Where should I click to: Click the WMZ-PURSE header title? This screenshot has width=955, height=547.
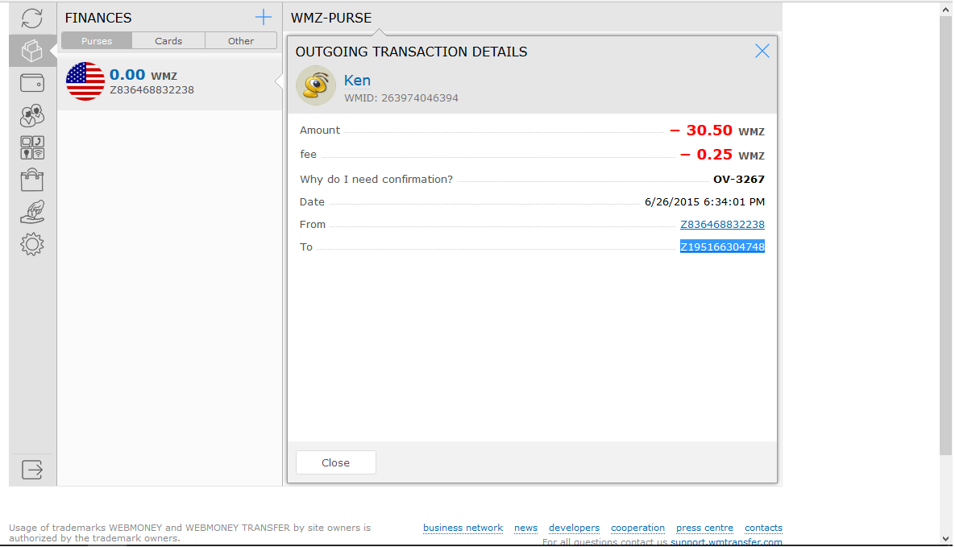[330, 18]
